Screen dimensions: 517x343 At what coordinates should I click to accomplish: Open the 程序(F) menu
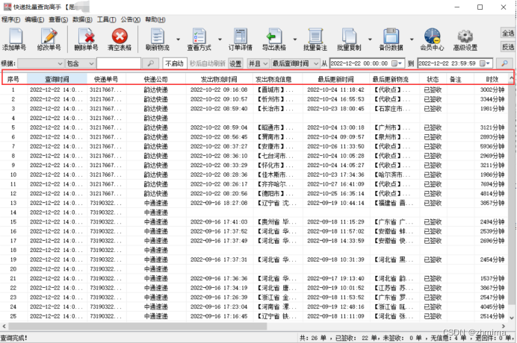click(11, 19)
